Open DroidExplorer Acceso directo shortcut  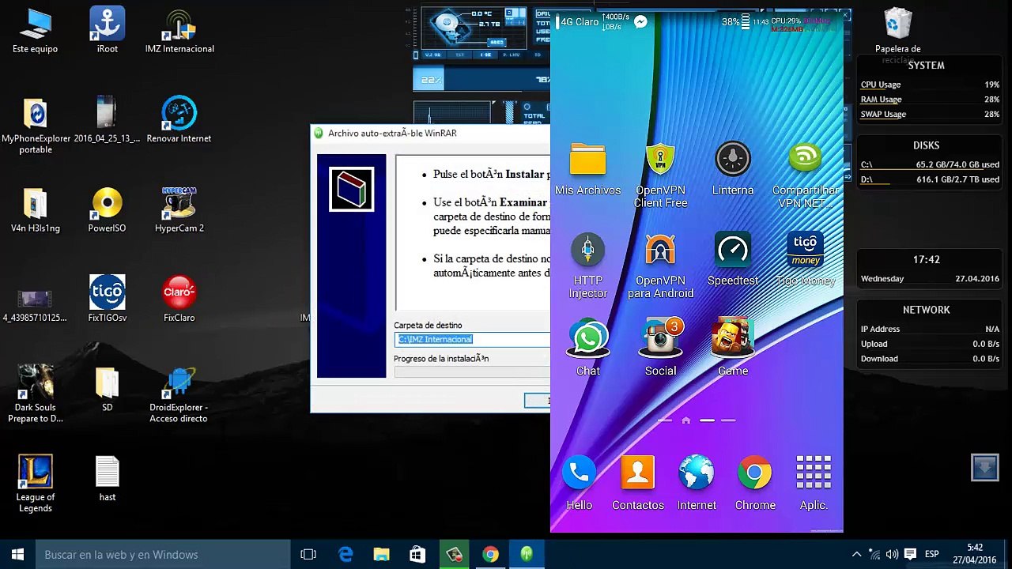tap(179, 394)
